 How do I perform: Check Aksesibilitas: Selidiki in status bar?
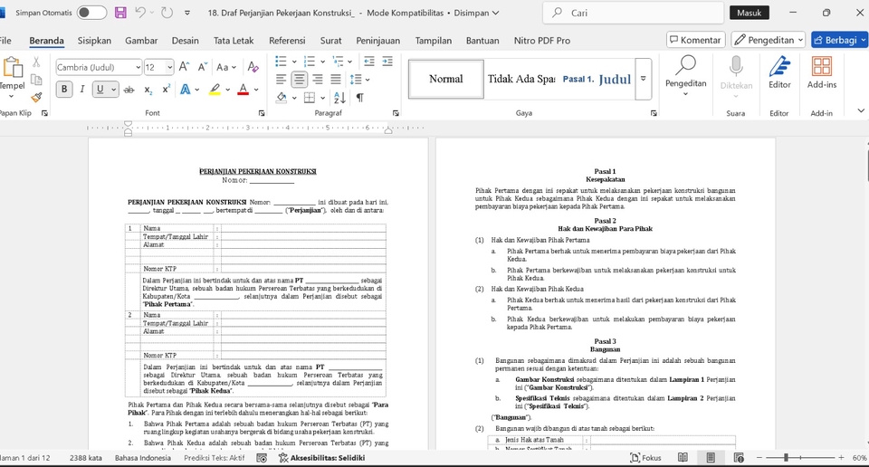pos(321,458)
